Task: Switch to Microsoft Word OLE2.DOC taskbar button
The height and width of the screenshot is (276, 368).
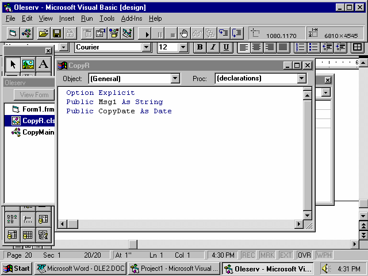Action: coord(80,269)
